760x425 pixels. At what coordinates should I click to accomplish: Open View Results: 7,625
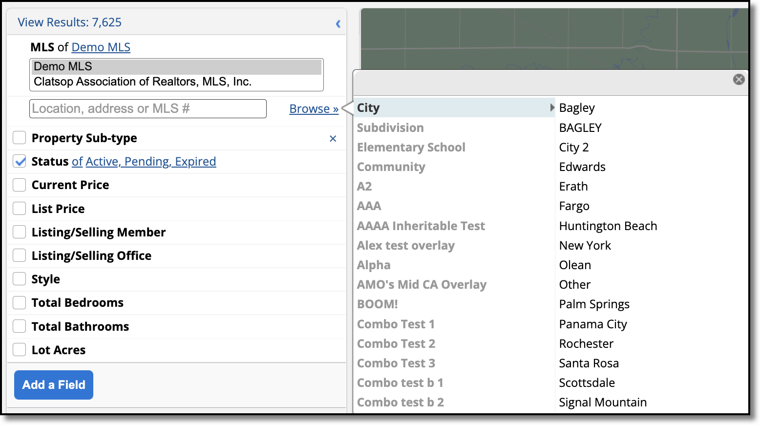pyautogui.click(x=69, y=22)
